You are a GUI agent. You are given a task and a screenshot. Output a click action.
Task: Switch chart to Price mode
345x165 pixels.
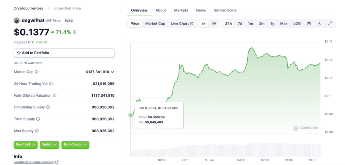tap(135, 24)
